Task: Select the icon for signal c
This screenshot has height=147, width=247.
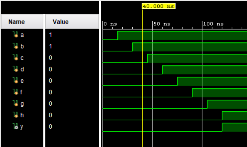Action: pos(15,58)
